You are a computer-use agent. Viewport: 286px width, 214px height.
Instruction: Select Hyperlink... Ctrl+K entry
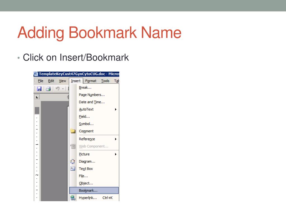point(94,198)
